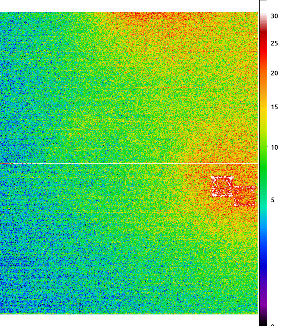Click the colorbar tick label 20
The image size is (304, 326).
pos(274,73)
